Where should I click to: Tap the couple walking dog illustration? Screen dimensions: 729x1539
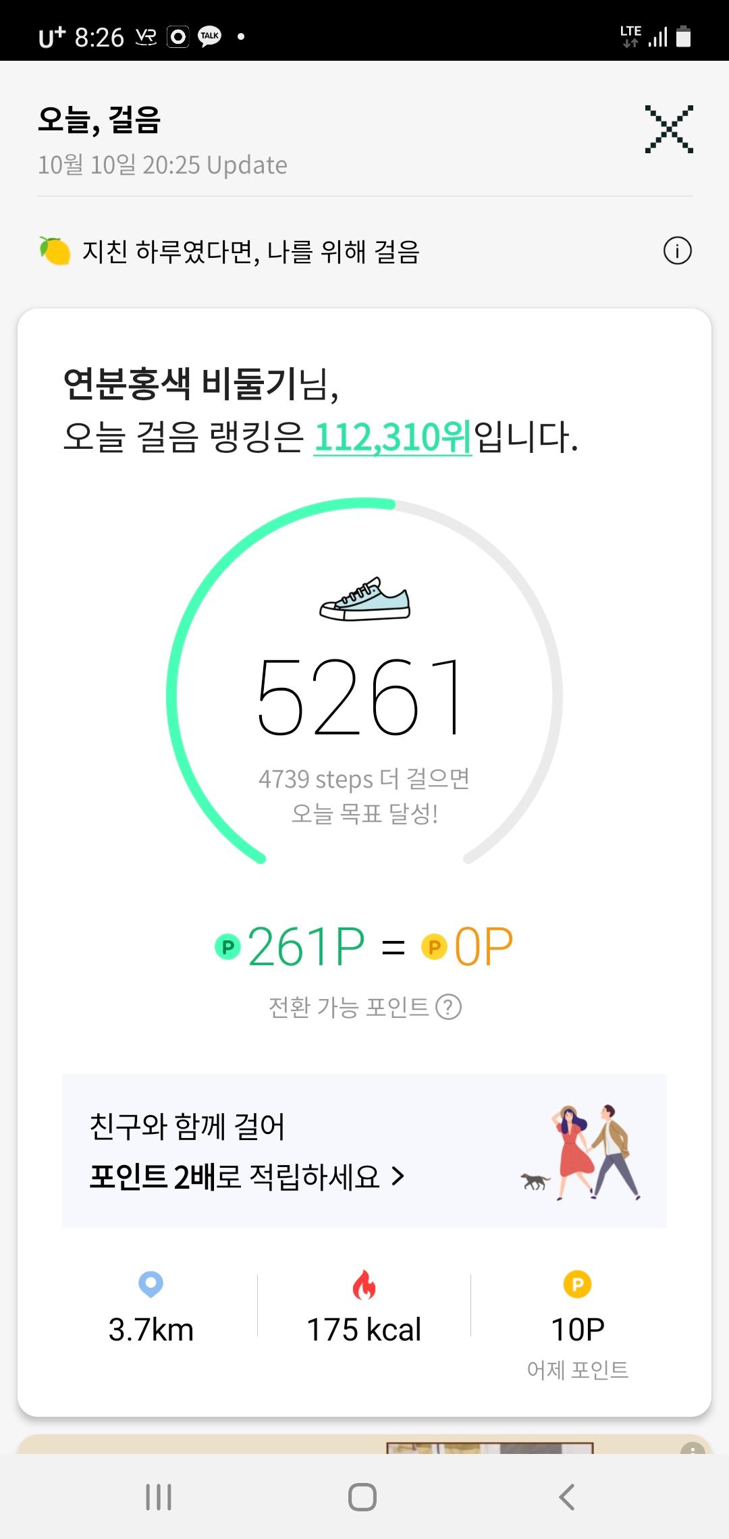(582, 1153)
